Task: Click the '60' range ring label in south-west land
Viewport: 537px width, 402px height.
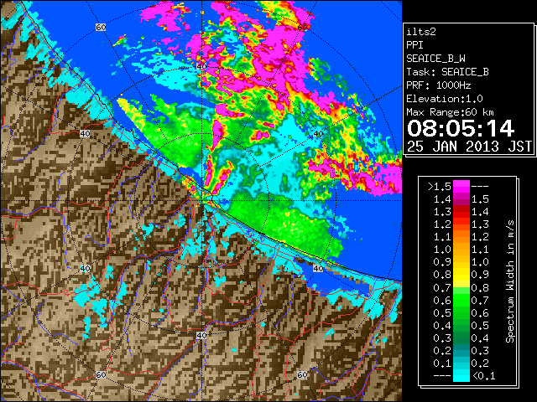Action: 101,374
